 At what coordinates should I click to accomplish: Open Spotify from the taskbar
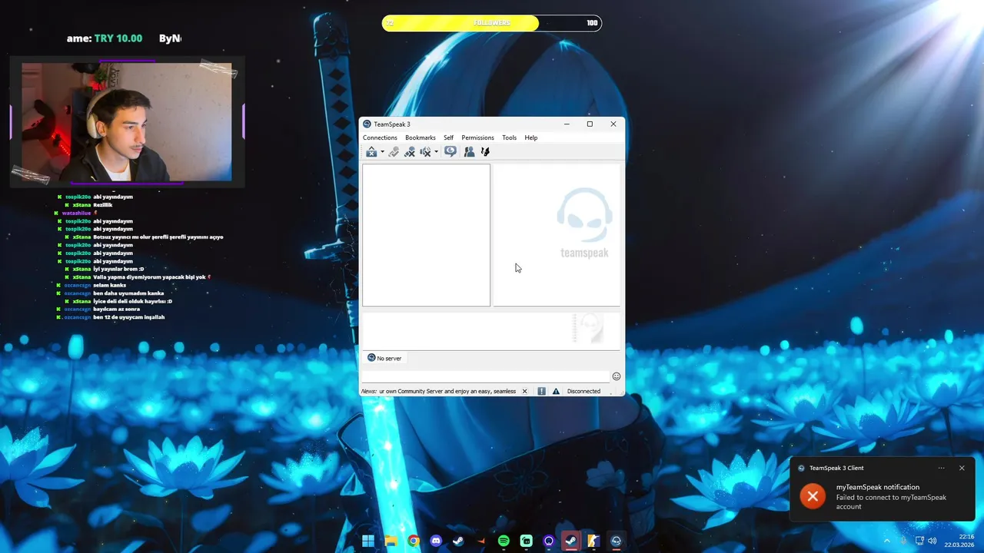[x=504, y=541]
